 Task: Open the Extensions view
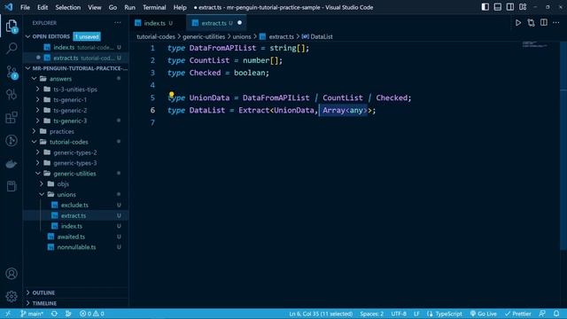(12, 118)
